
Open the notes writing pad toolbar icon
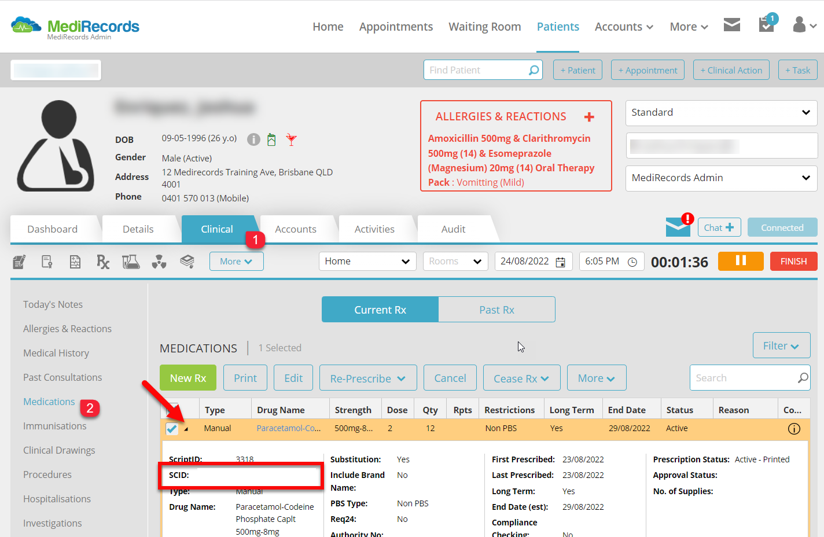tap(19, 262)
